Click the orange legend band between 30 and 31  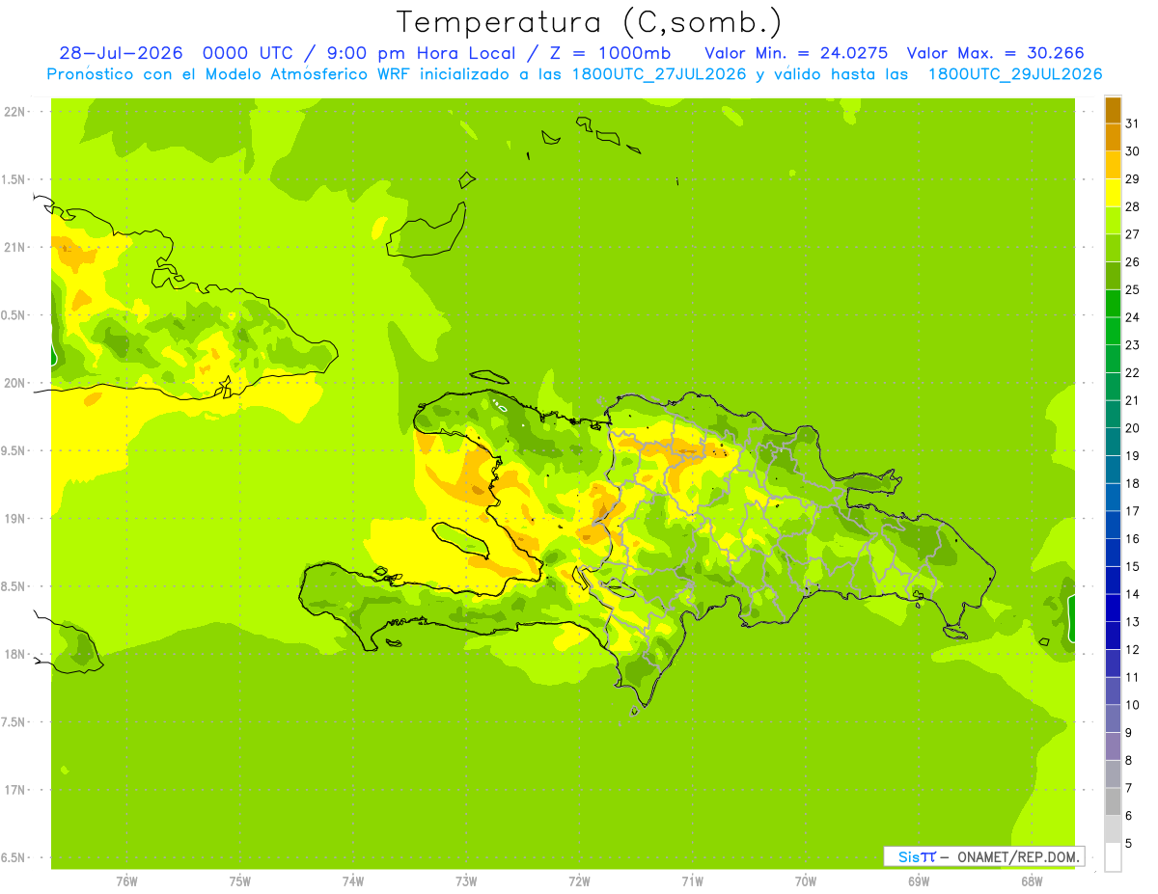point(1113,137)
